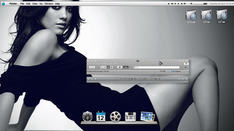Click the eject triangle in media controls
Screen dimensions: 234x131
[169, 4]
